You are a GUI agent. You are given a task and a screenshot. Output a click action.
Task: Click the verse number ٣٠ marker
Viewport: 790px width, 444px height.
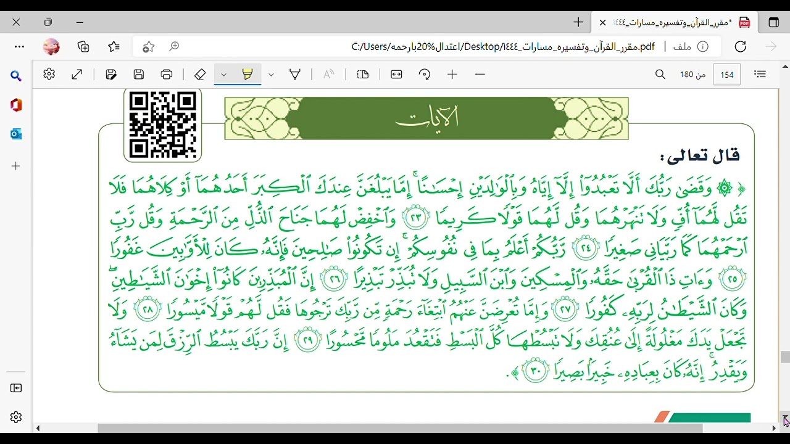535,371
